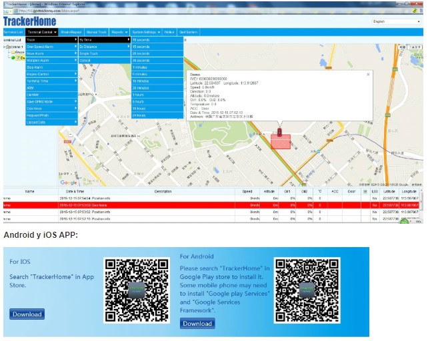The image size is (432, 341).
Task: Open the English language dropdown
Action: point(397,21)
